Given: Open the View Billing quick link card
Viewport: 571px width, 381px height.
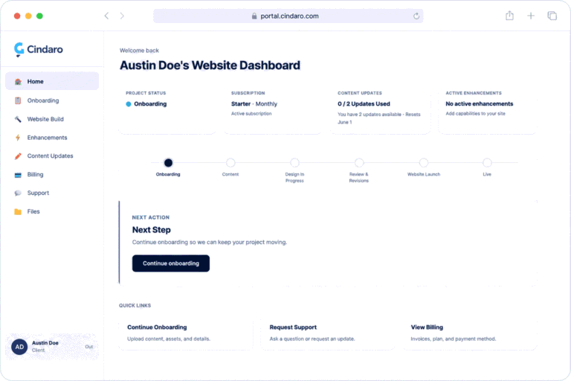Looking at the screenshot, I should pyautogui.click(x=470, y=333).
